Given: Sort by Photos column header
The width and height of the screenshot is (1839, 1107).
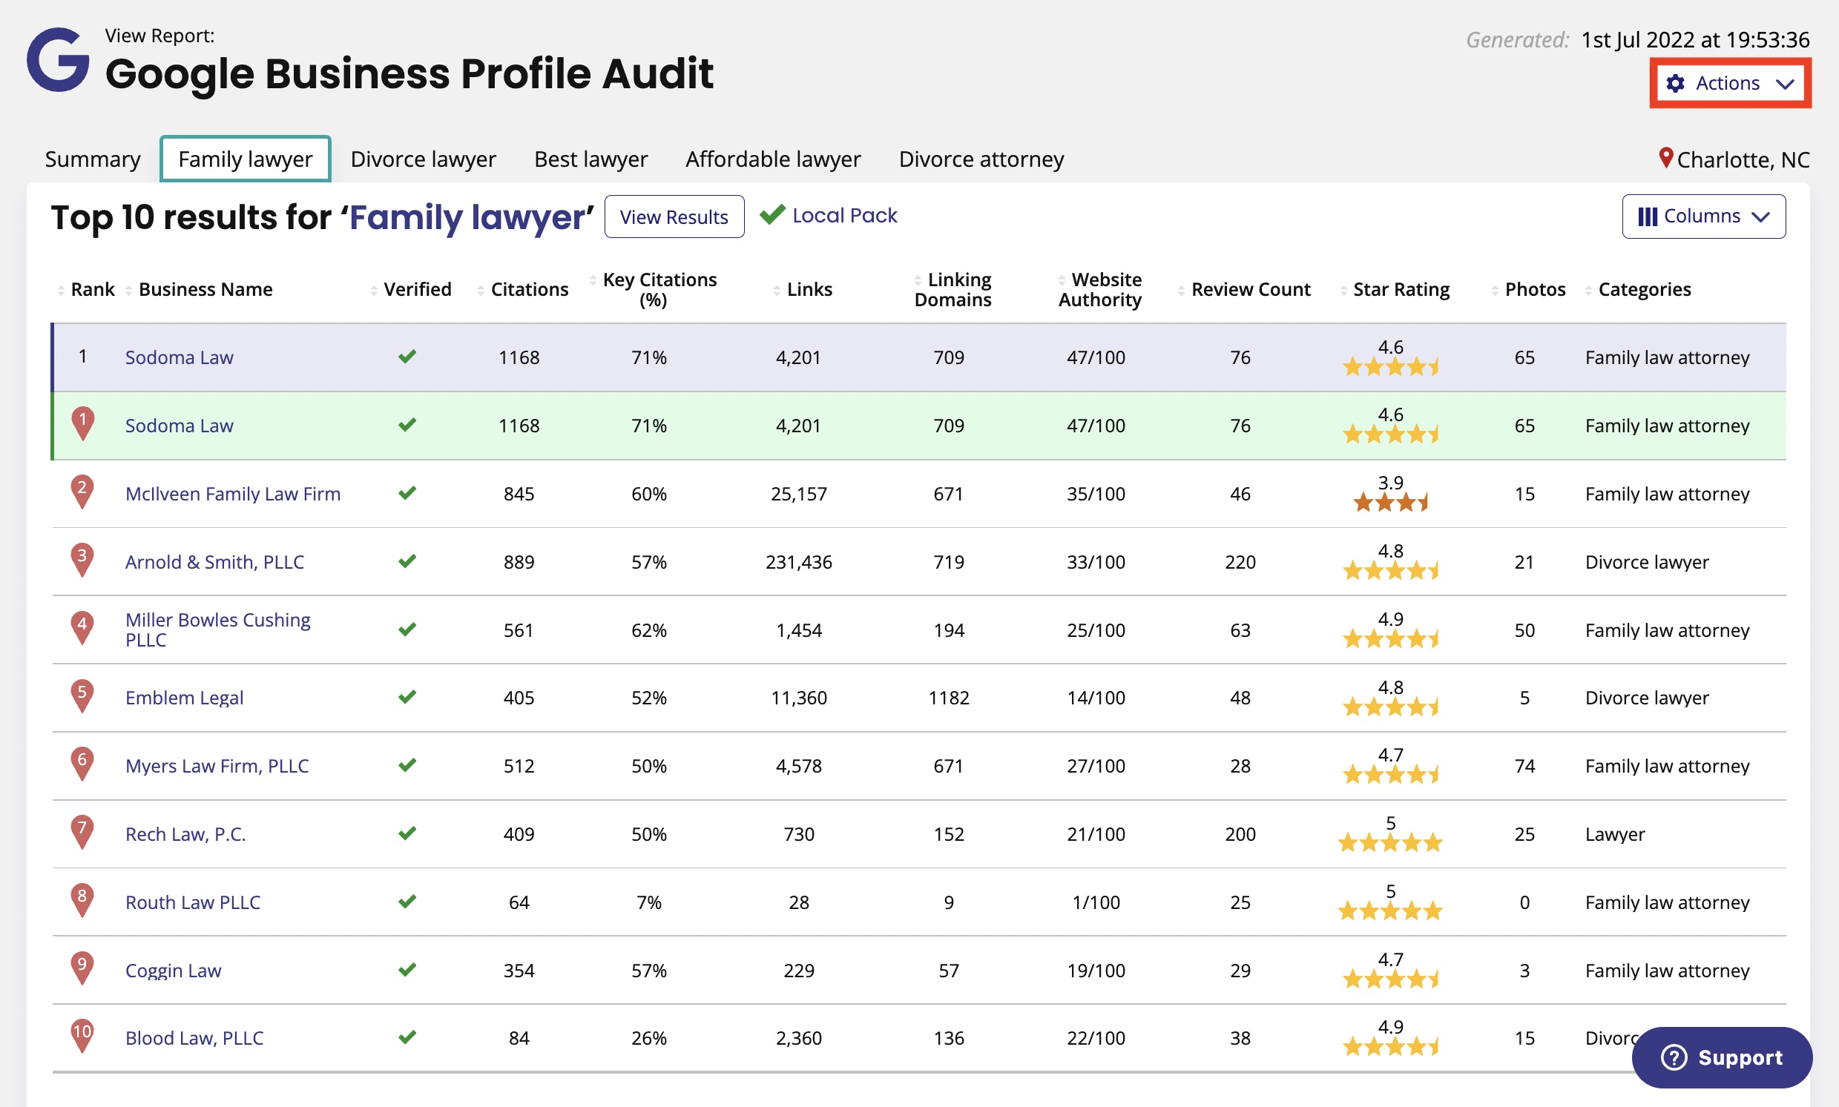Looking at the screenshot, I should click(1528, 289).
